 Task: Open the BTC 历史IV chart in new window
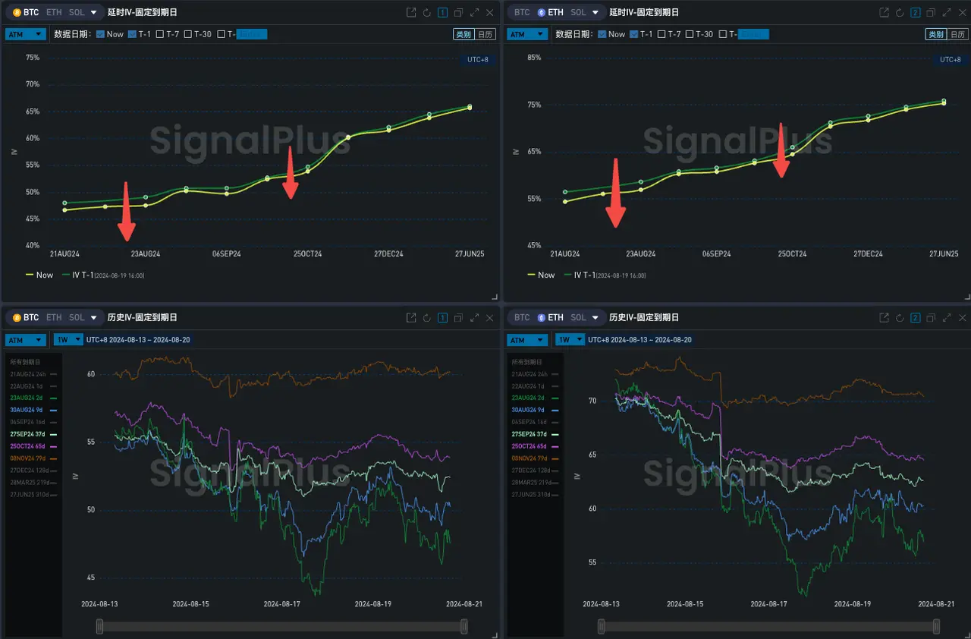[410, 317]
